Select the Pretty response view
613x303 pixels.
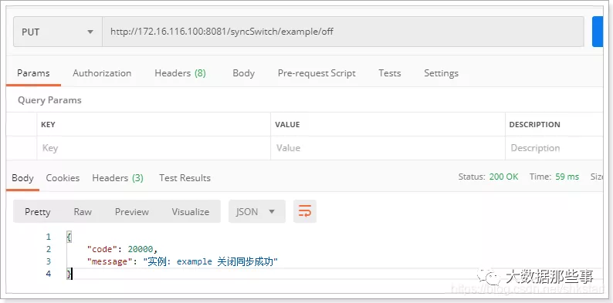38,212
